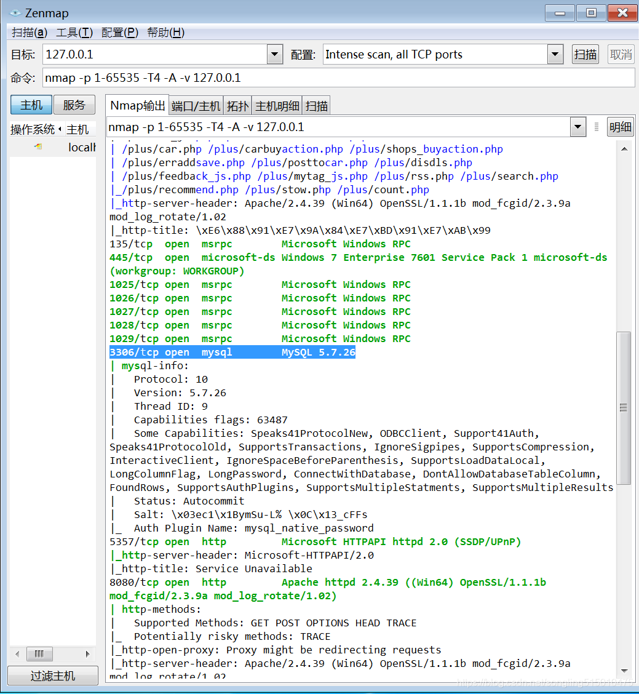
Task: Expand the scan output selector dropdown arrow
Action: click(x=577, y=127)
